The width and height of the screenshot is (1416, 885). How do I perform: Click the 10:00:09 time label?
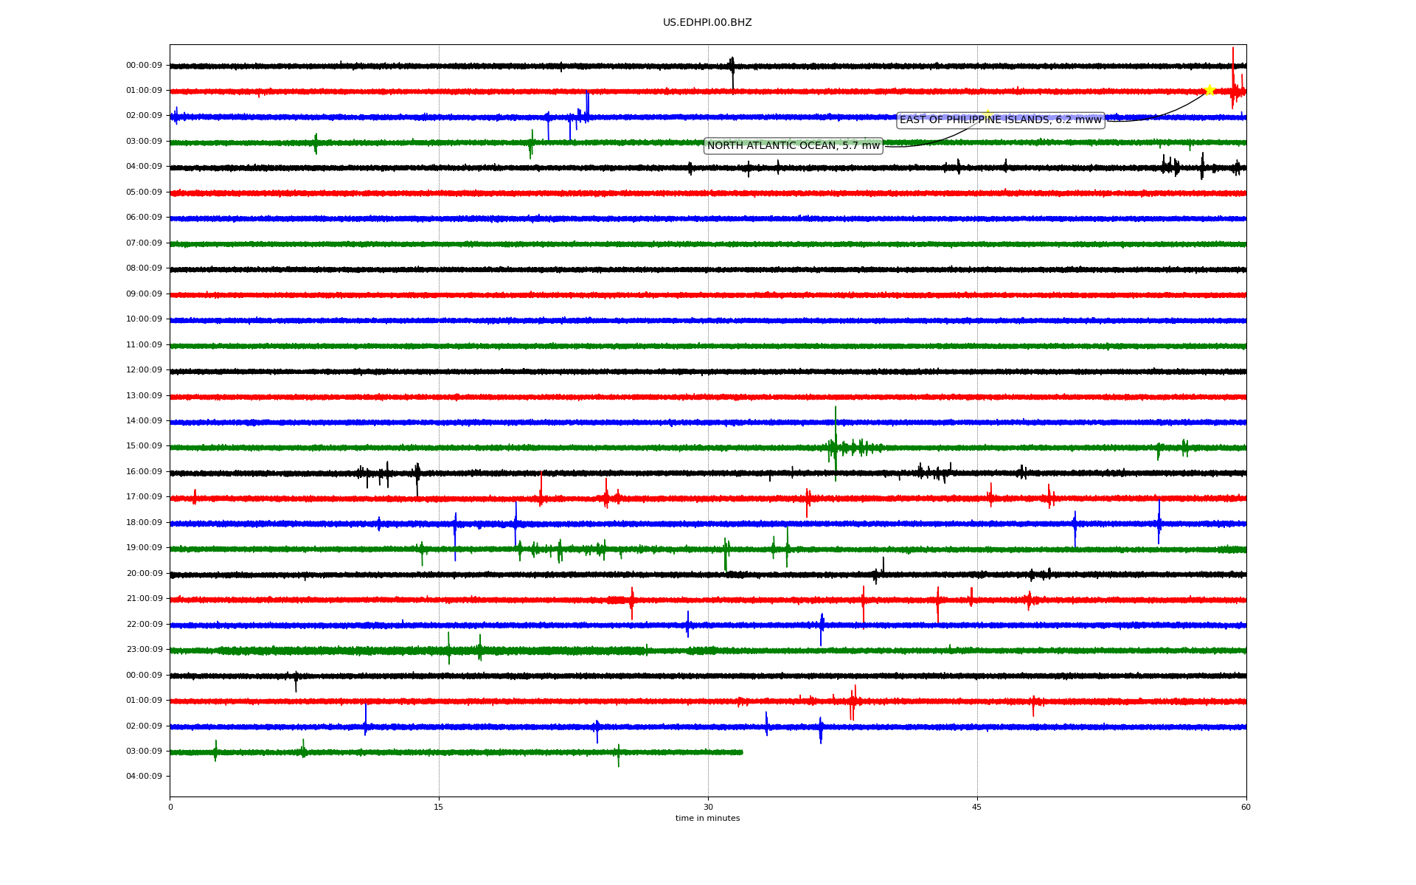click(144, 319)
